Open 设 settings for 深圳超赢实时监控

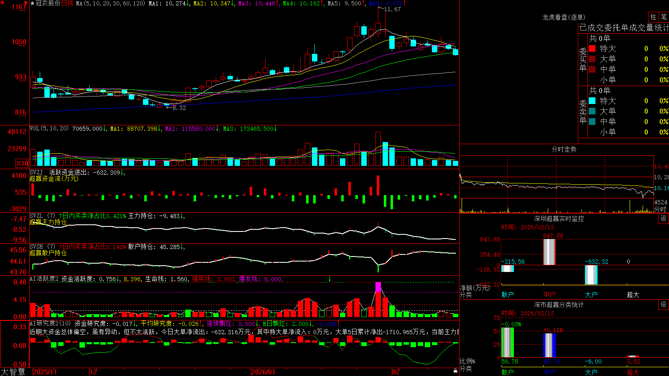664,218
